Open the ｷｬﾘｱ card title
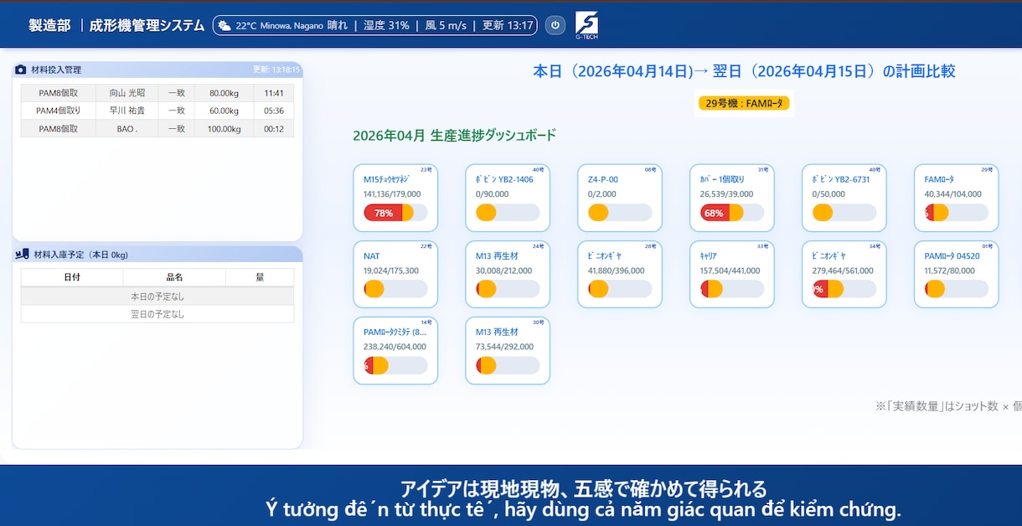The height and width of the screenshot is (526, 1022). [x=709, y=256]
